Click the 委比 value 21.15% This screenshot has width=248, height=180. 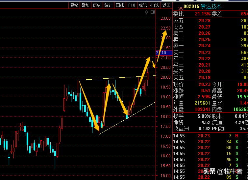pos(203,14)
